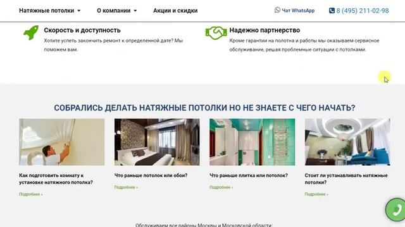Screen dimensions: 405x227
Task: Click the green rocket icon
Action: 31,32
